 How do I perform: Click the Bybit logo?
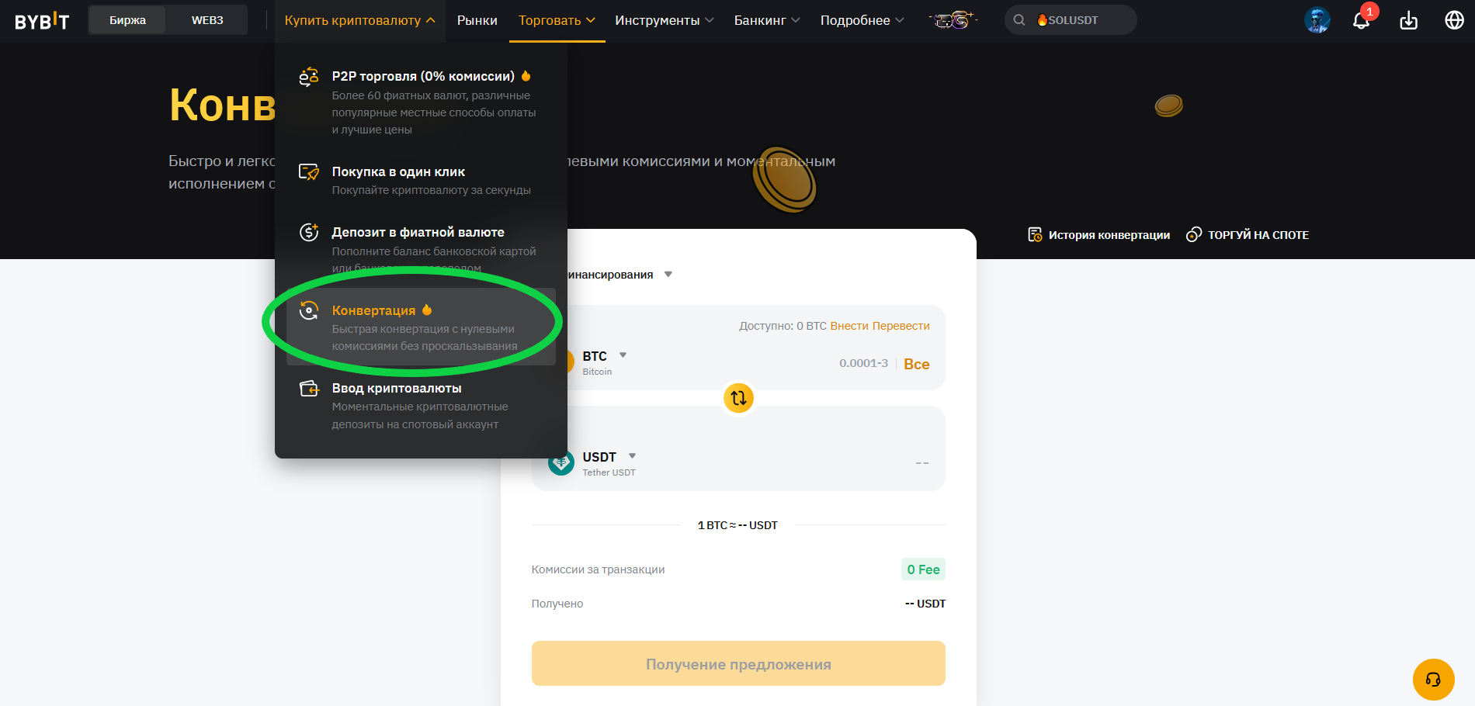42,21
